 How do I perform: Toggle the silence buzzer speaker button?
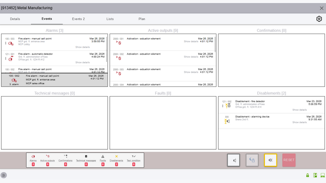pyautogui.click(x=233, y=160)
